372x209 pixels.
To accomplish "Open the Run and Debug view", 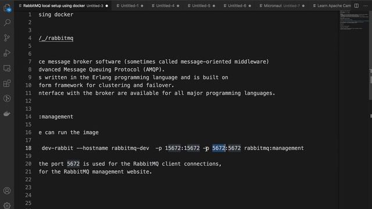I will click(x=7, y=53).
